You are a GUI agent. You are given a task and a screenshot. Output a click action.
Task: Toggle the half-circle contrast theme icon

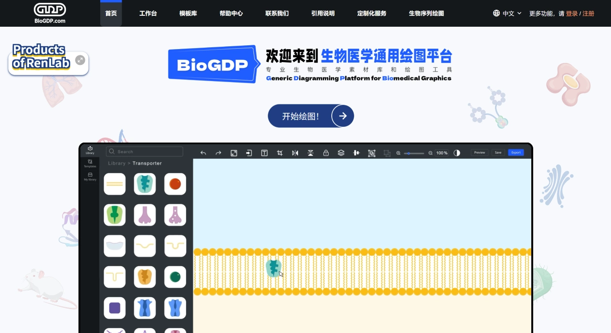coord(457,153)
